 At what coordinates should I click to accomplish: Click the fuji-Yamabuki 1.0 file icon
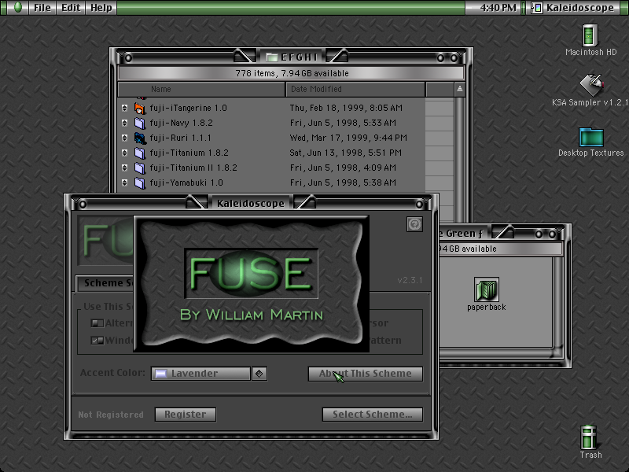click(140, 183)
